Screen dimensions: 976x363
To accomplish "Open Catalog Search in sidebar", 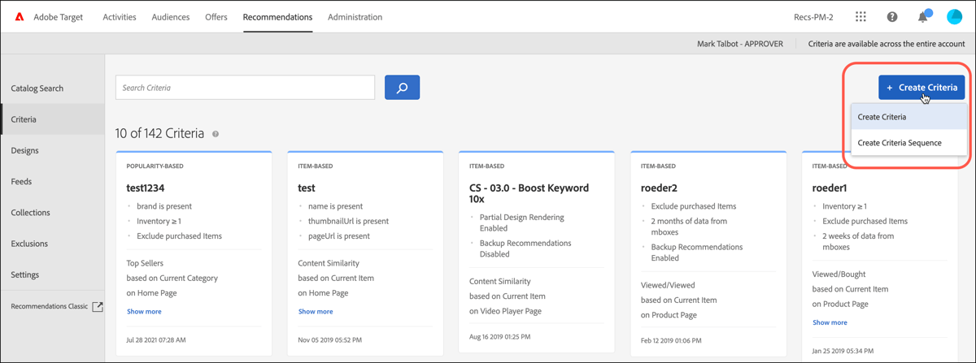I will (x=37, y=89).
